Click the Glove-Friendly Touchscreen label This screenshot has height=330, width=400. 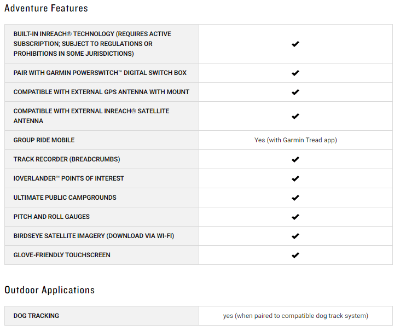click(62, 255)
